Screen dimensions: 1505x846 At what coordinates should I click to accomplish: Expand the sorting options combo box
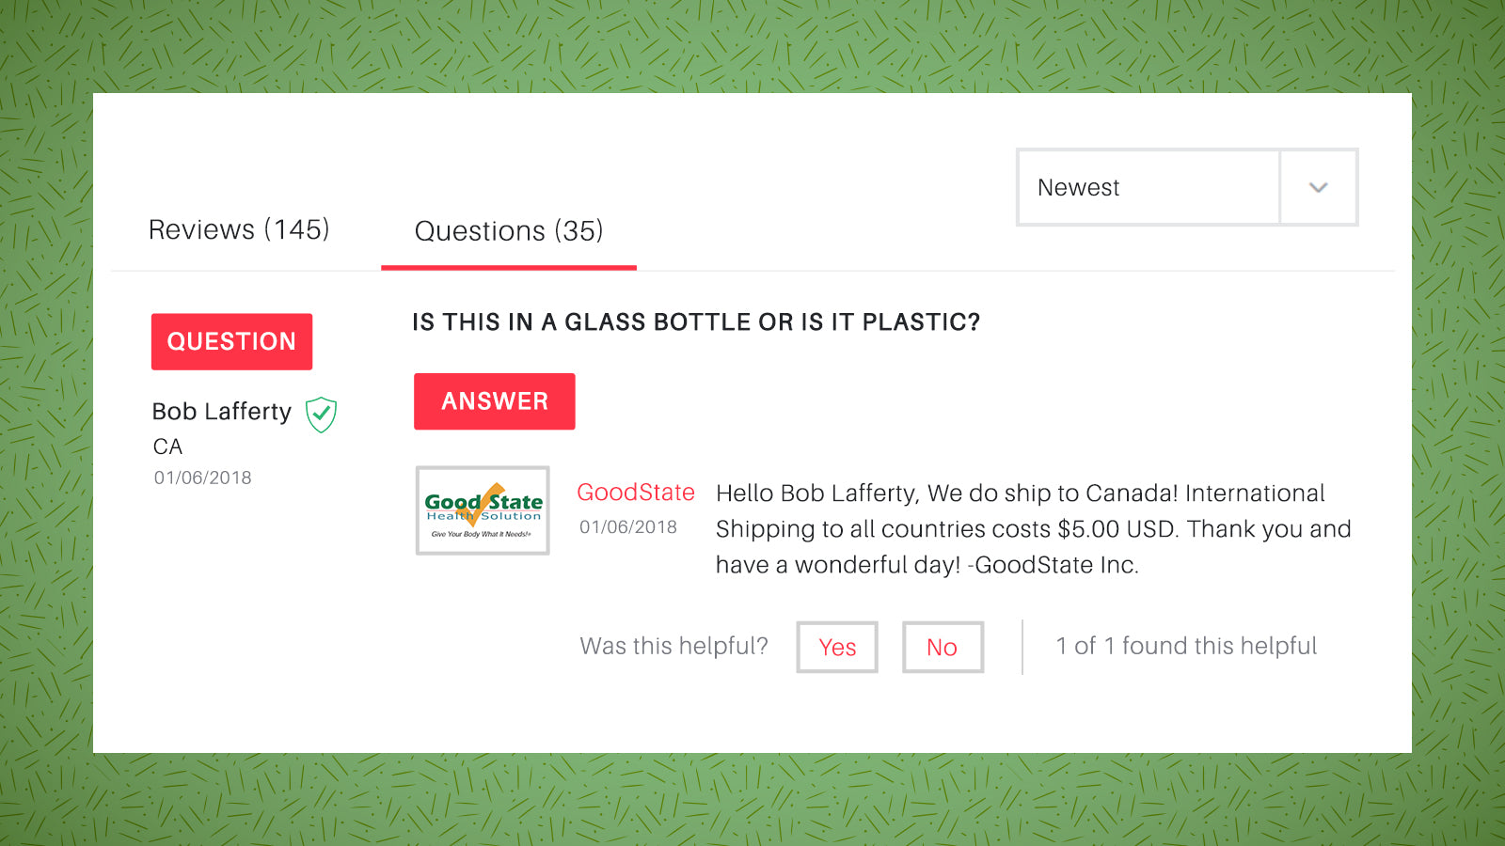tap(1185, 187)
